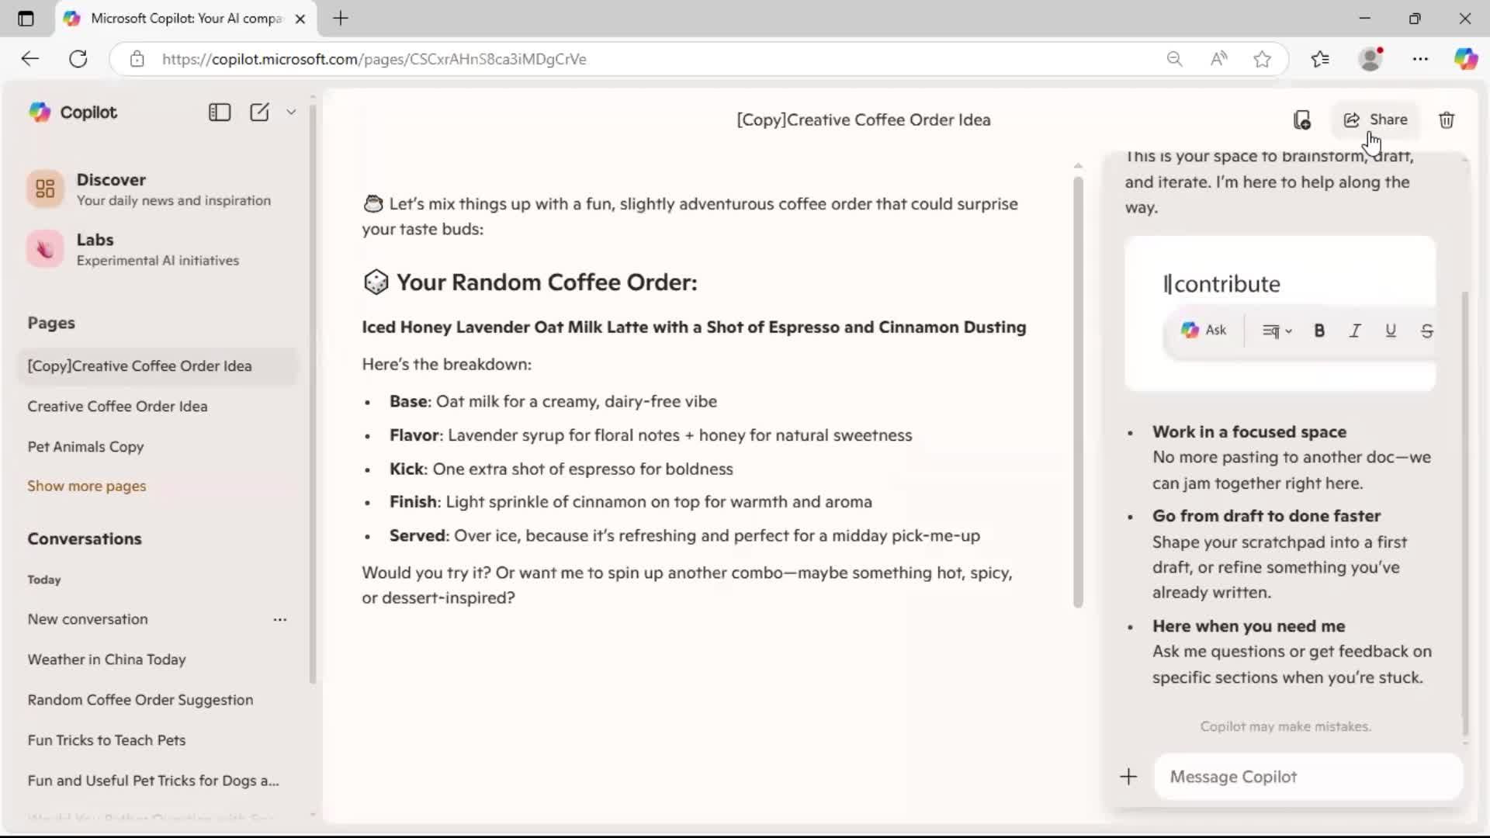1490x838 pixels.
Task: Open the New conversation entry
Action: [x=88, y=619]
